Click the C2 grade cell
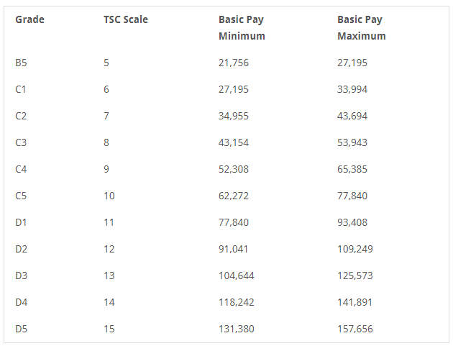The image size is (453, 346). (x=21, y=116)
